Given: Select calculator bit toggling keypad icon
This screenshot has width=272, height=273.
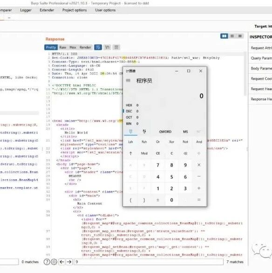Looking at the screenshot, I should coord(144,132).
